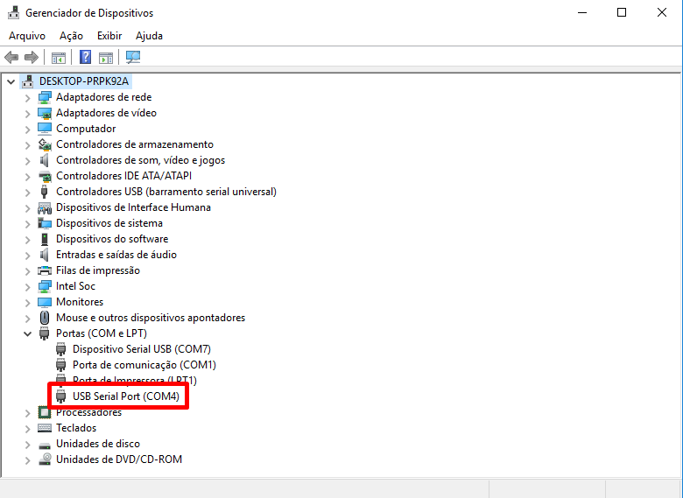Screen dimensions: 683x498
Task: Expand the Computador node
Action: point(27,130)
